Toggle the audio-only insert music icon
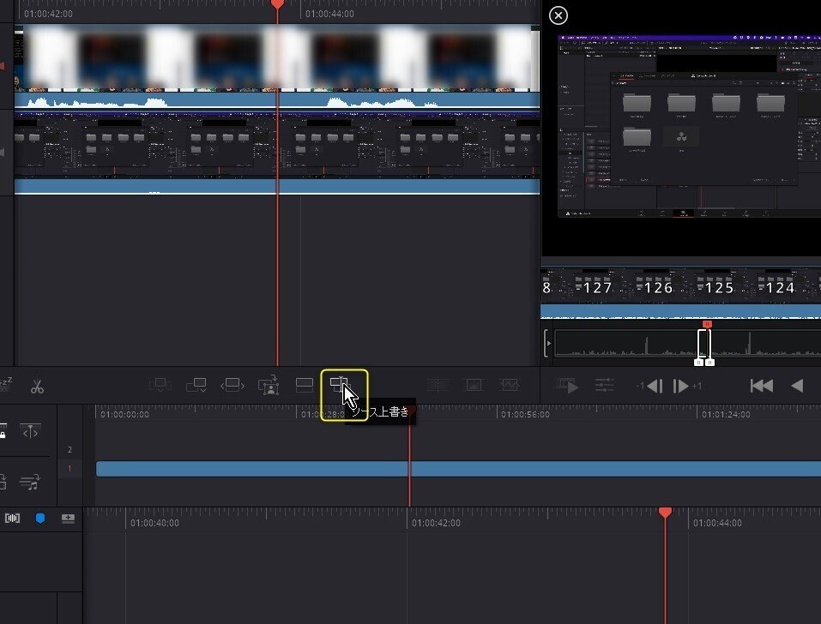The width and height of the screenshot is (821, 624). pyautogui.click(x=30, y=482)
